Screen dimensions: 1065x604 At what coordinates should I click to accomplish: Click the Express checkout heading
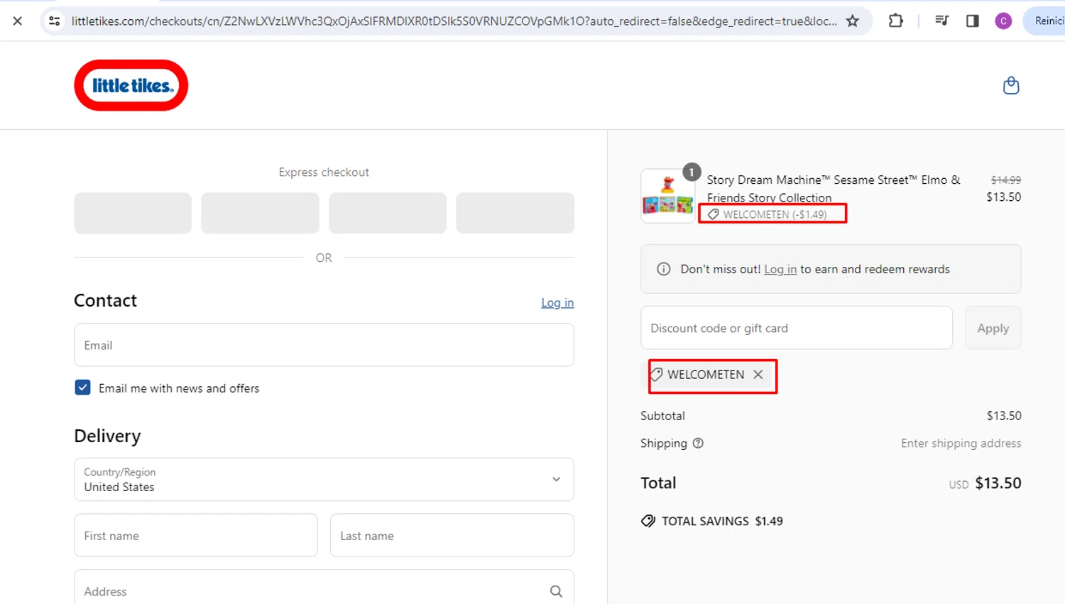click(324, 172)
